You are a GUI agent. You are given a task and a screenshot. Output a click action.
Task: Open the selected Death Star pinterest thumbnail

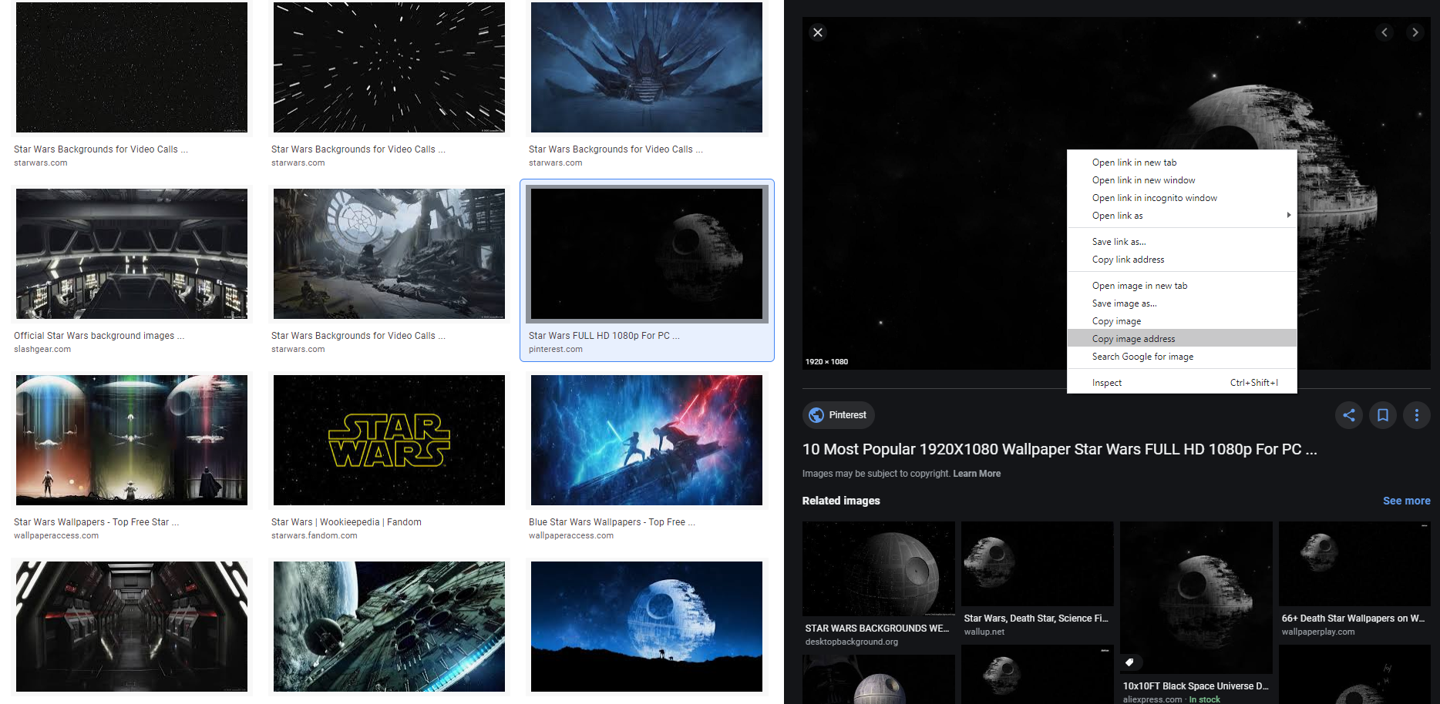pyautogui.click(x=647, y=253)
